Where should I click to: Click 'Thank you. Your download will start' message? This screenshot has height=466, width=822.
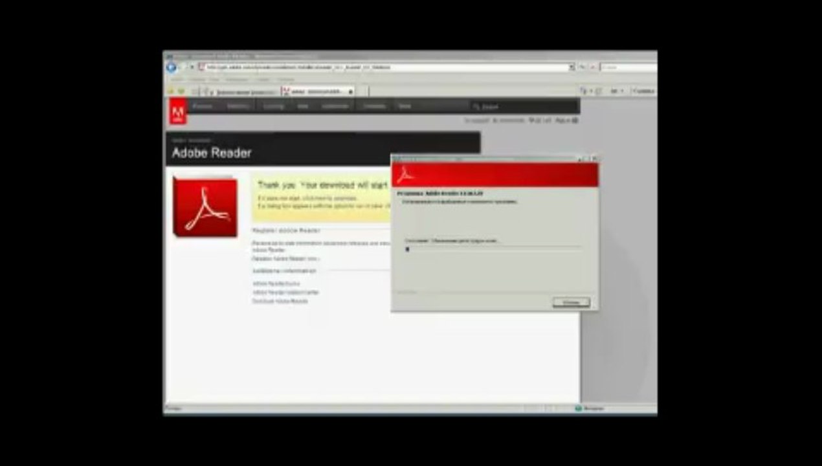[x=322, y=186]
